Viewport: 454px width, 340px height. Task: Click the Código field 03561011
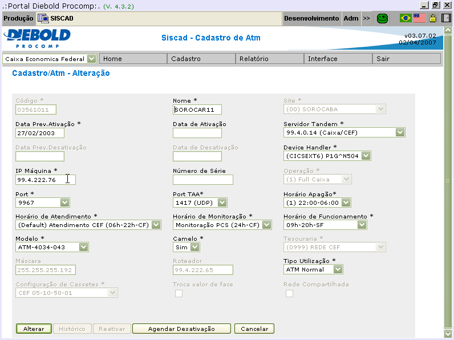pos(36,110)
